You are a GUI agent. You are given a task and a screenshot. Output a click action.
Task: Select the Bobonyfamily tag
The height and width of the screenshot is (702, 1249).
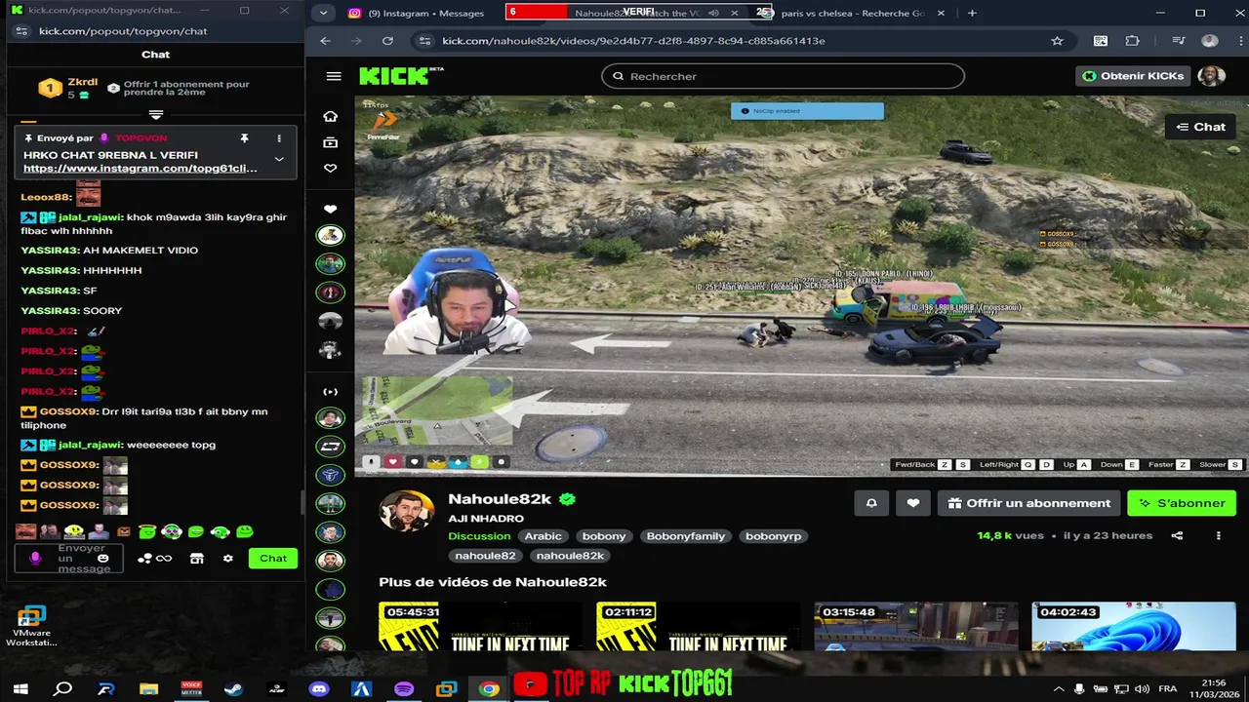coord(686,536)
